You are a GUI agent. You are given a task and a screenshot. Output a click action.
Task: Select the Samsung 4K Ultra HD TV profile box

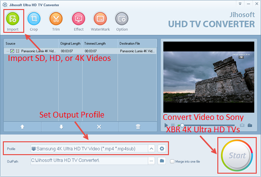[89, 148]
